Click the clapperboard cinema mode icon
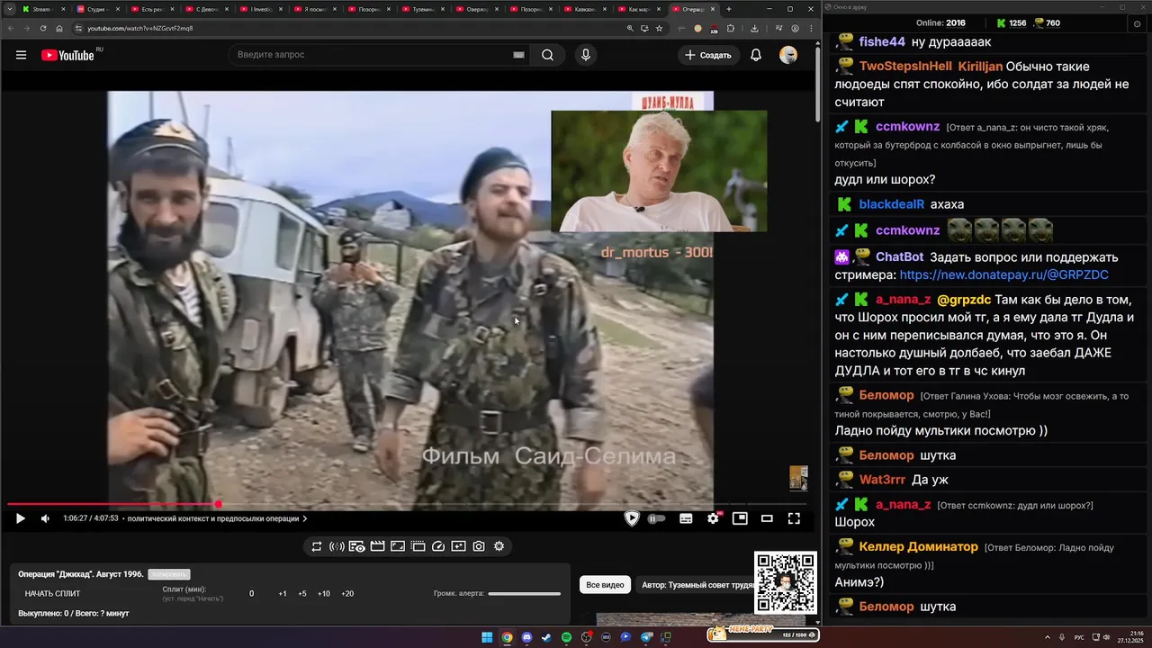This screenshot has width=1152, height=648. pos(377,546)
